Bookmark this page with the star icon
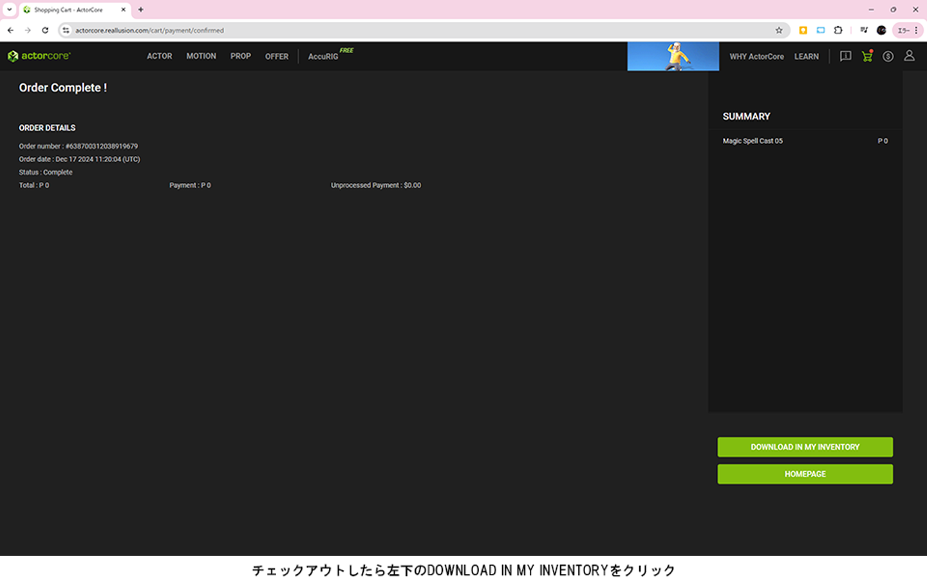Viewport: 927px width, 587px height. tap(779, 30)
